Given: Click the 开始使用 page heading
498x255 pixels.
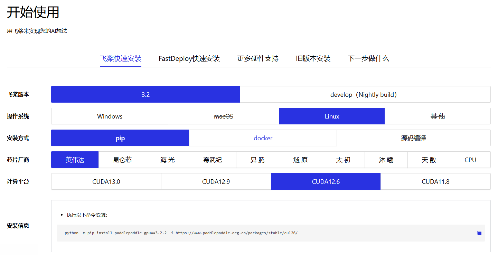Looking at the screenshot, I should (x=33, y=12).
